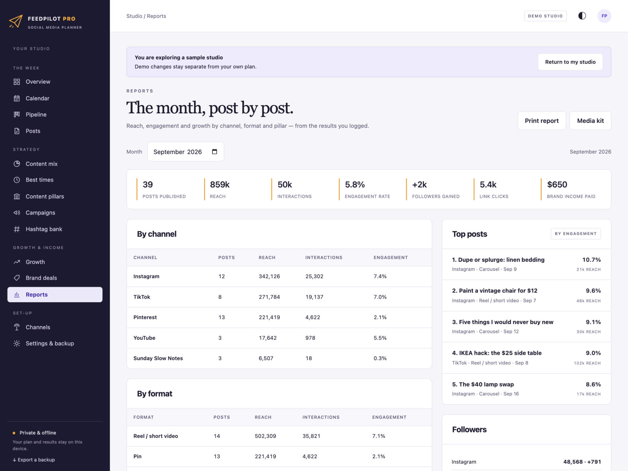Open top post IKEA hack side table
The width and height of the screenshot is (628, 471).
coord(526,358)
